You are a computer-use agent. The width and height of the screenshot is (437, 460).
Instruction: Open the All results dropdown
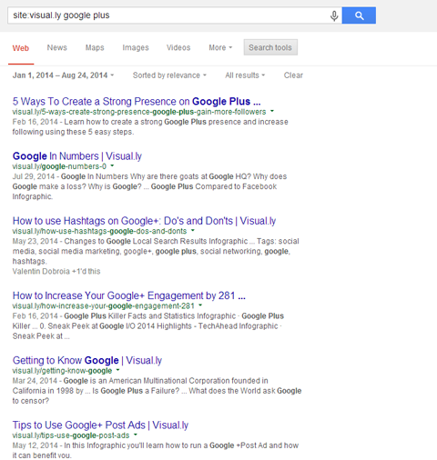[x=245, y=75]
